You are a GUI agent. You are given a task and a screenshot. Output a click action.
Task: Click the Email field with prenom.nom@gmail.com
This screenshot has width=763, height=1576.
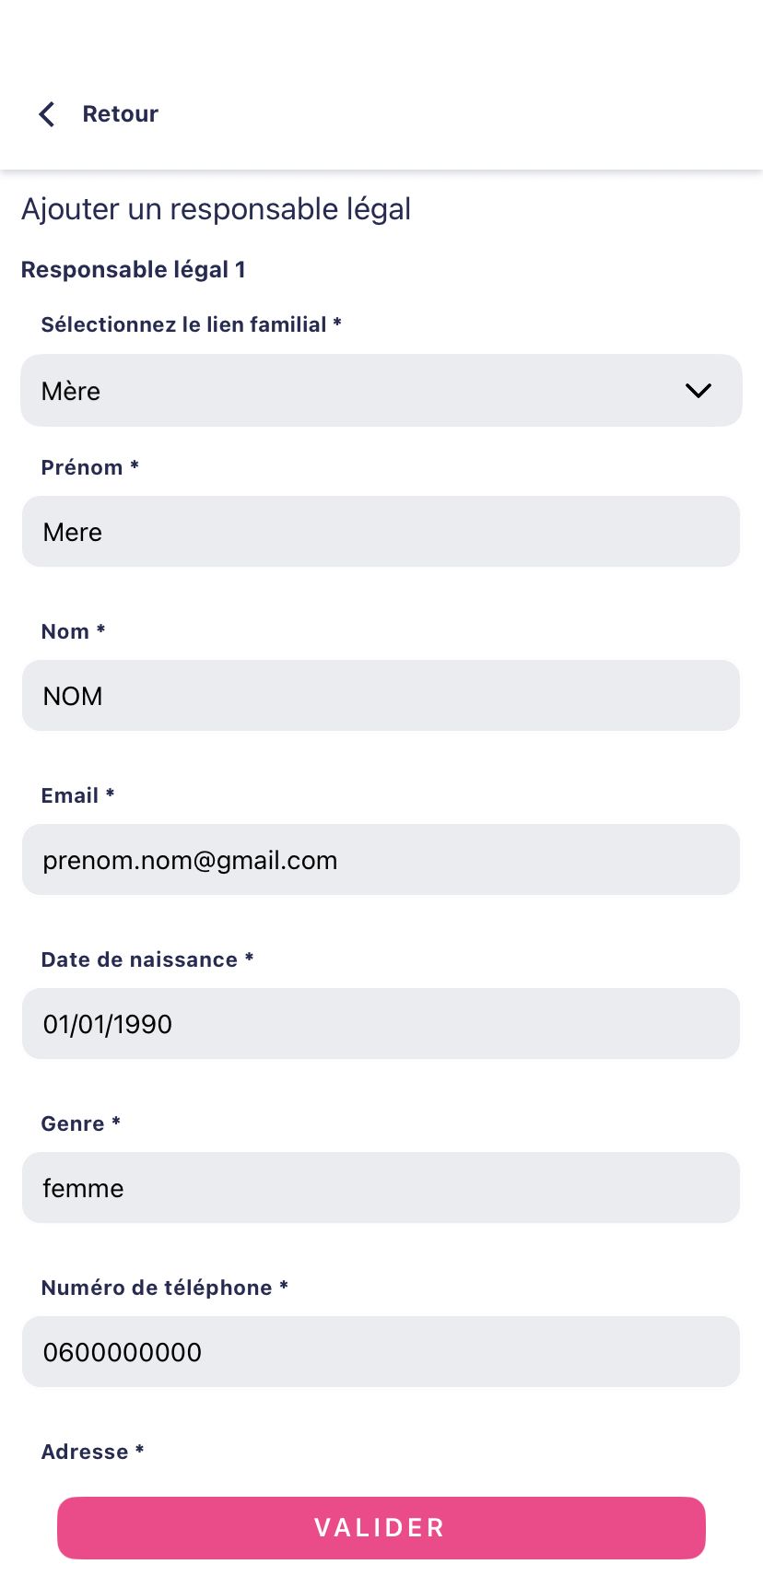(x=381, y=860)
